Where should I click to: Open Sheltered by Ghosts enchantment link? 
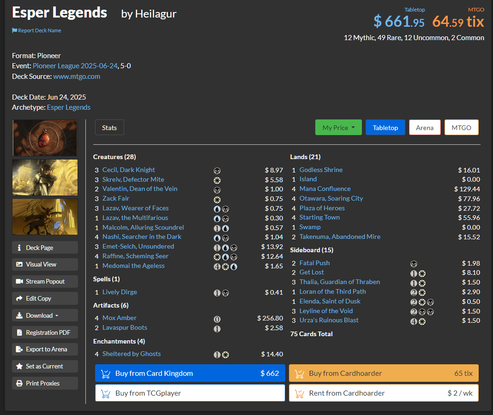(132, 354)
